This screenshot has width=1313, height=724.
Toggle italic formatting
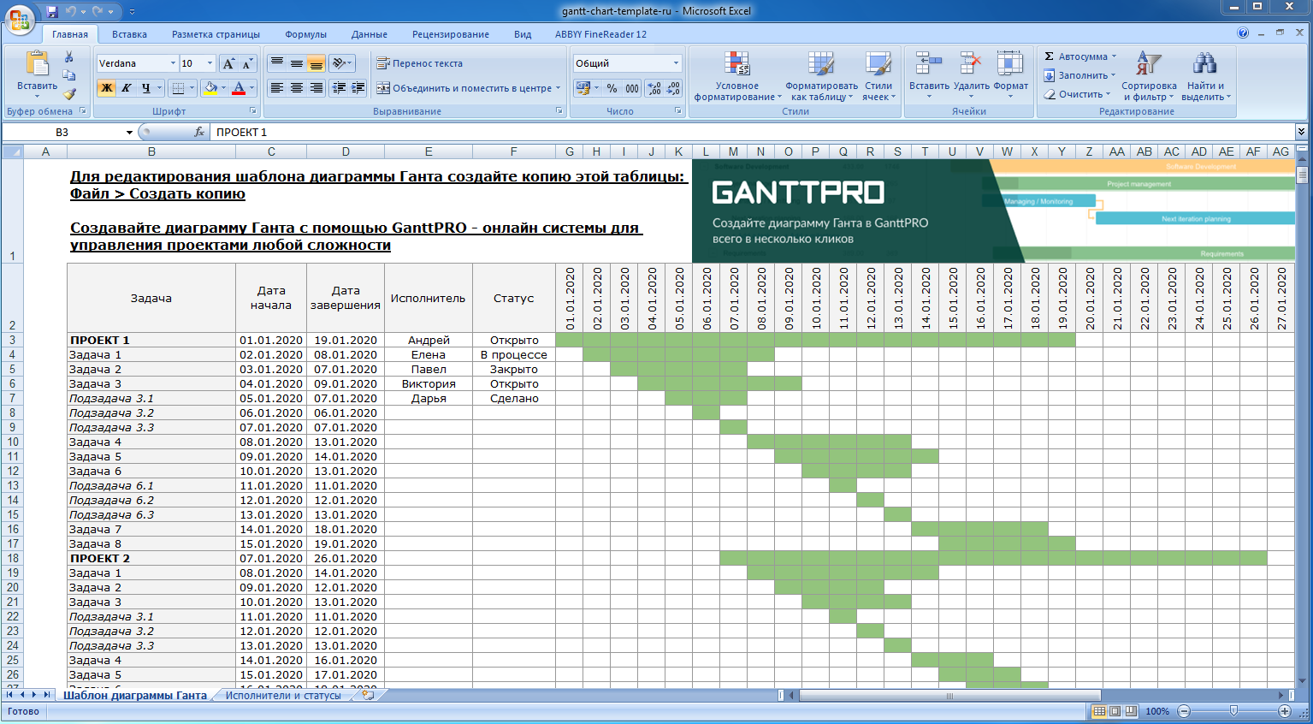(126, 87)
